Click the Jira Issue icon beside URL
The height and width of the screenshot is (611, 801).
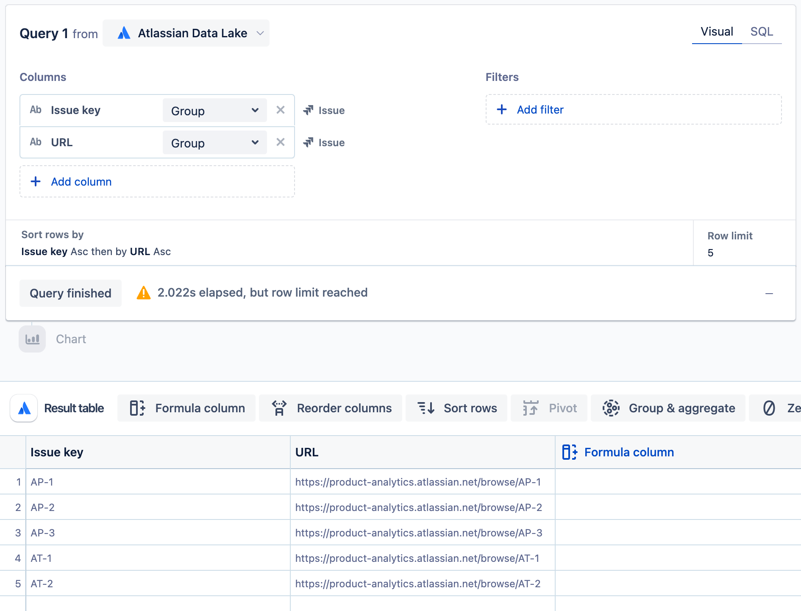tap(308, 142)
